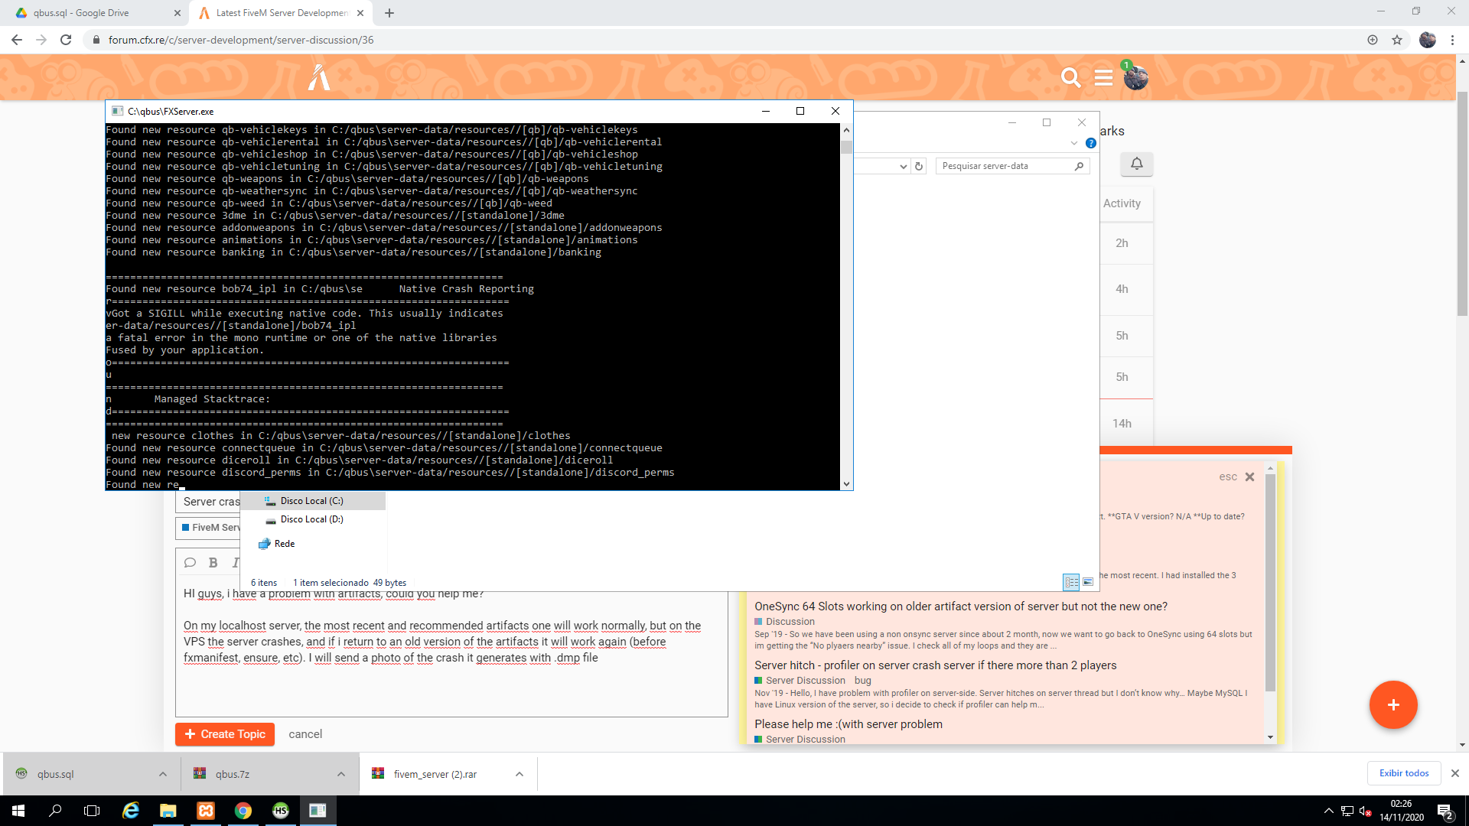Click the bell notification icon
The height and width of the screenshot is (826, 1469).
pyautogui.click(x=1137, y=164)
